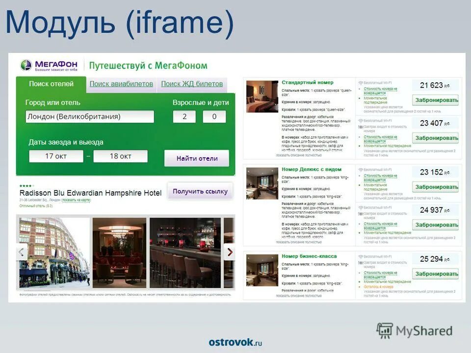Image resolution: width=471 pixels, height=353 pixels.
Task: Open Номер Делюкс с видом room thumbnail
Action: click(x=262, y=183)
